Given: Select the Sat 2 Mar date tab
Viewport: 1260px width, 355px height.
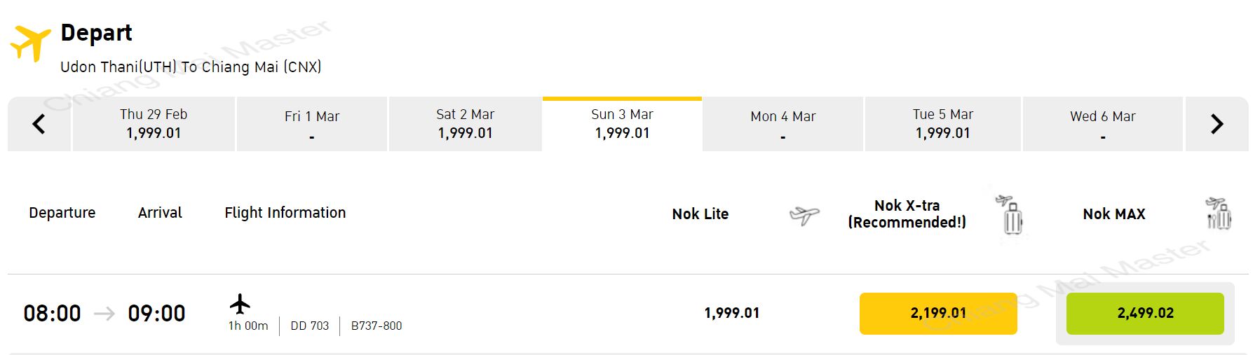Looking at the screenshot, I should point(466,125).
